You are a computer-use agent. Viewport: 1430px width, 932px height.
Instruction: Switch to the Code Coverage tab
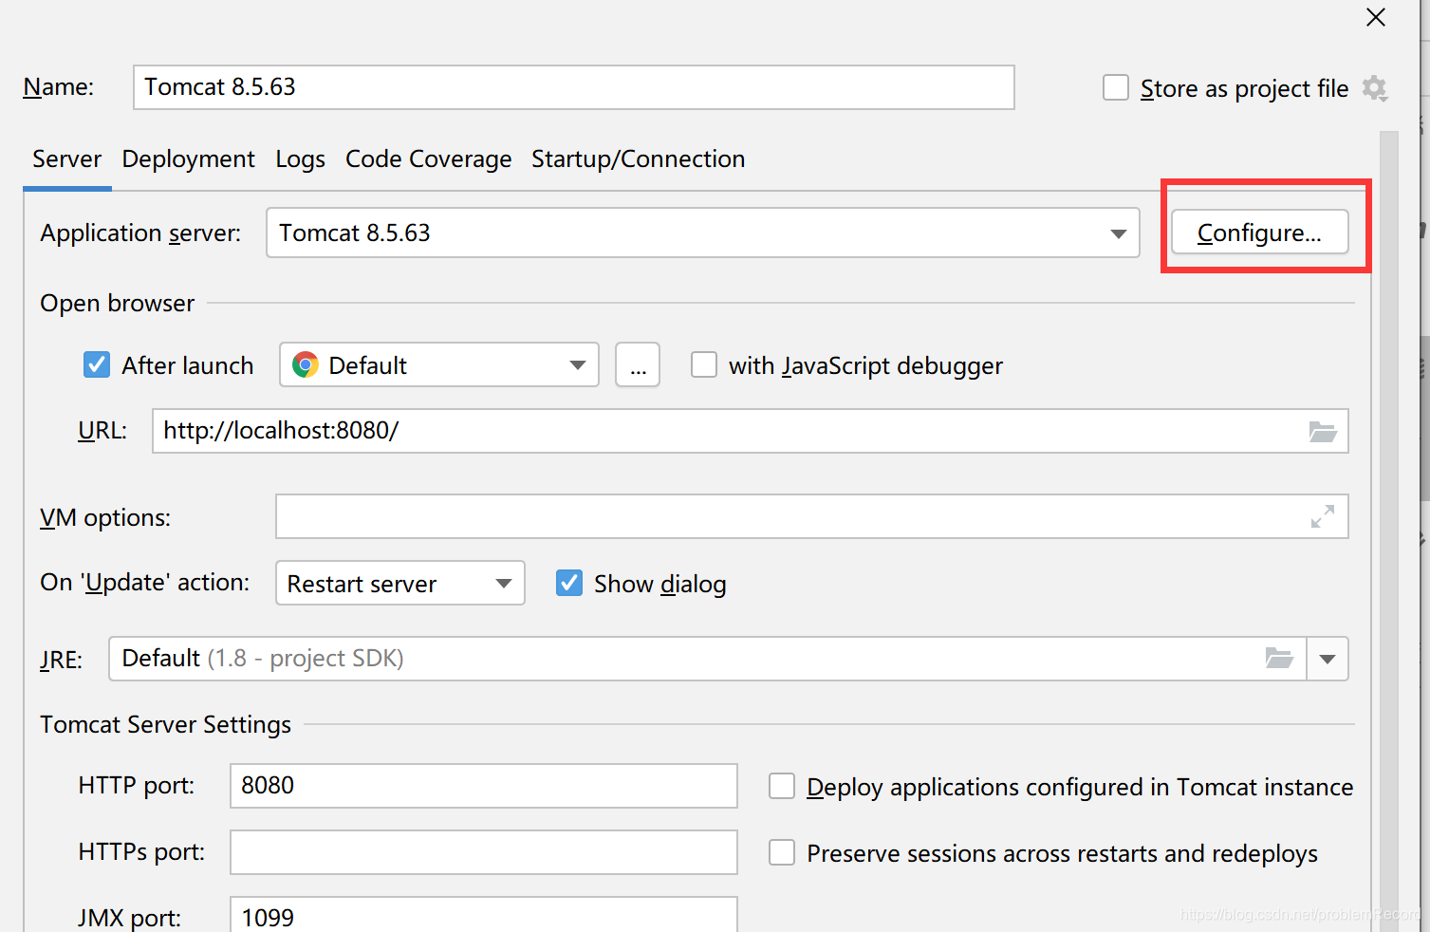(428, 158)
